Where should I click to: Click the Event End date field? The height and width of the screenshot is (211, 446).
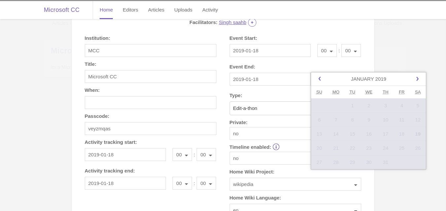coord(270,79)
